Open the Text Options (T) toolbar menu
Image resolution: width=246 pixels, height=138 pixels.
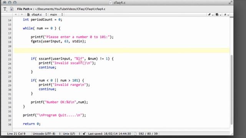pos(5,9)
